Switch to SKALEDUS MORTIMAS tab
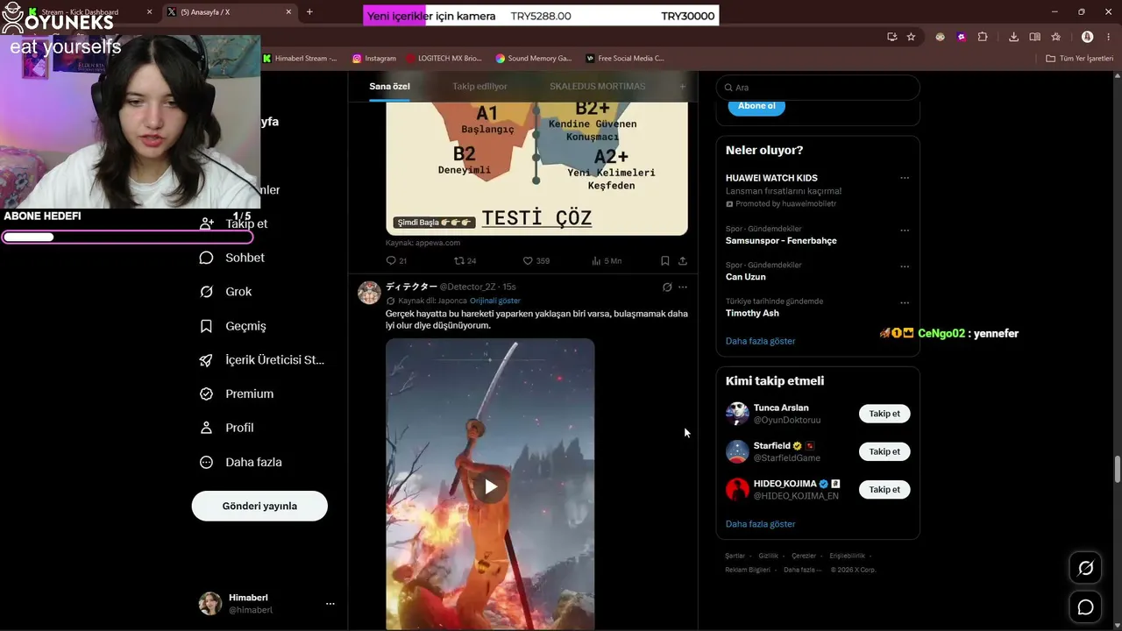This screenshot has width=1122, height=631. coord(597,87)
